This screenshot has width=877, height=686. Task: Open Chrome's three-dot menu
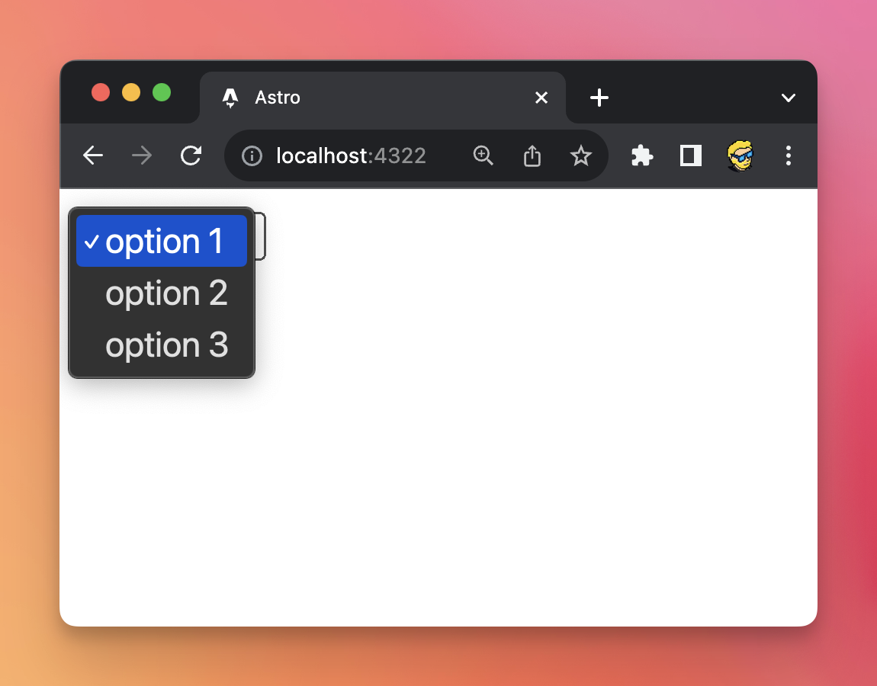(x=789, y=156)
